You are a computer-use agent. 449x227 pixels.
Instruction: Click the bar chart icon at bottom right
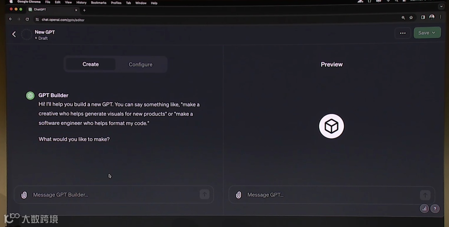[424, 209]
